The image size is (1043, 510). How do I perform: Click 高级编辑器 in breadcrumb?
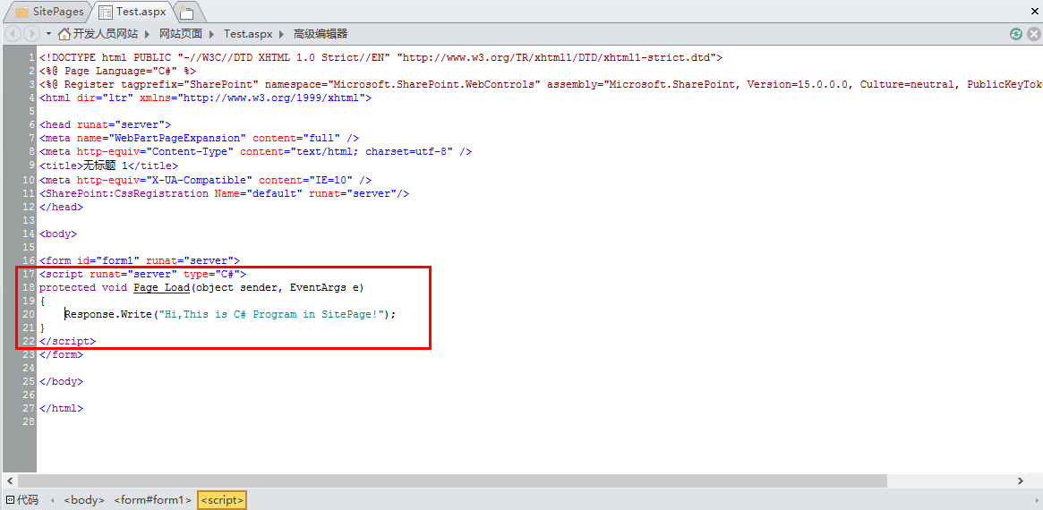(321, 34)
